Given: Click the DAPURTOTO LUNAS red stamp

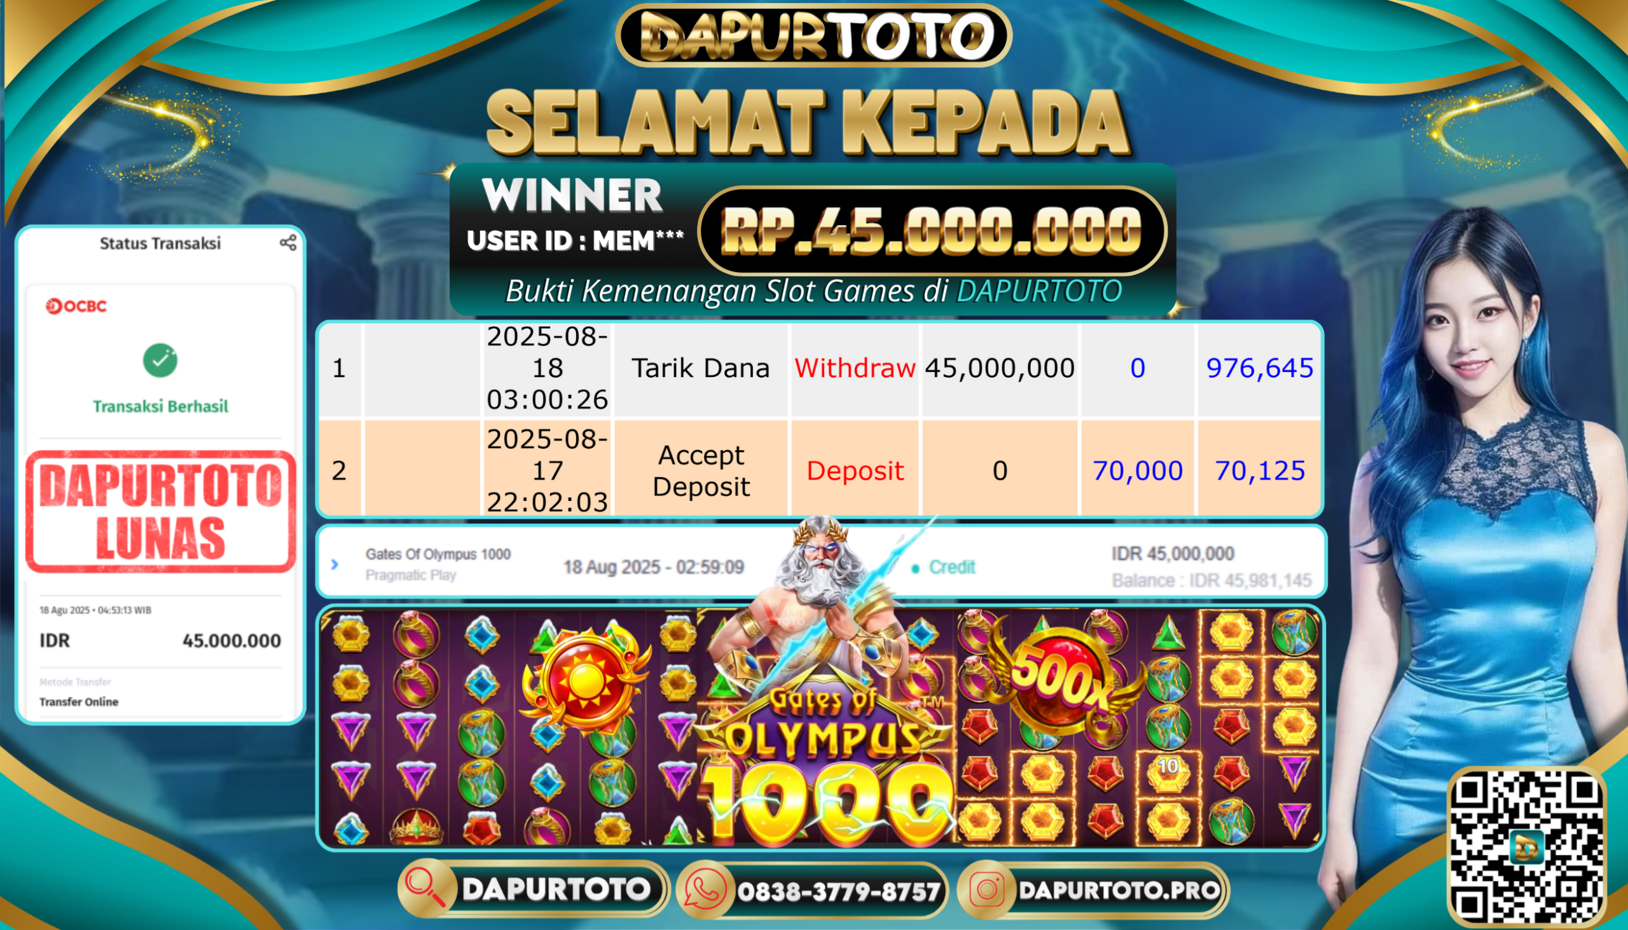Looking at the screenshot, I should [160, 511].
